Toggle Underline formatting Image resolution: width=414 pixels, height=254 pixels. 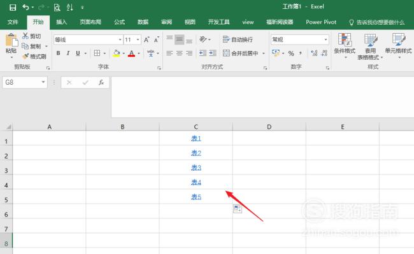[78, 53]
